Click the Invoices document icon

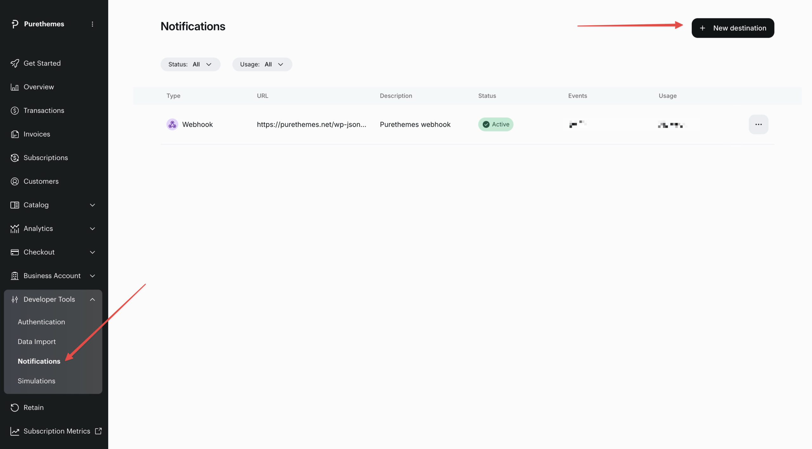tap(15, 134)
